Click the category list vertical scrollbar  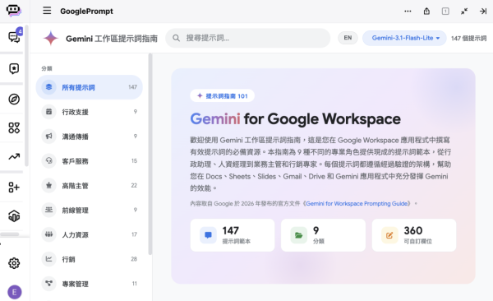click(150, 154)
